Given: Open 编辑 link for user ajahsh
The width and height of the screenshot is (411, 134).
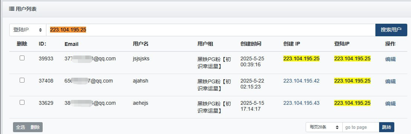Looking at the screenshot, I should click(390, 81).
